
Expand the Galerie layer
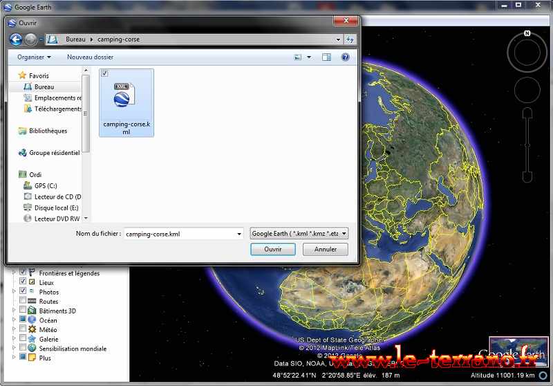14,338
